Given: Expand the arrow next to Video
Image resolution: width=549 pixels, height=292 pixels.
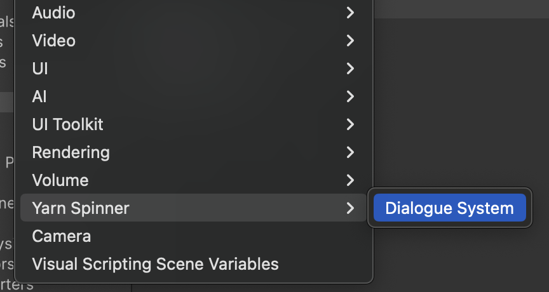Looking at the screenshot, I should [x=350, y=41].
